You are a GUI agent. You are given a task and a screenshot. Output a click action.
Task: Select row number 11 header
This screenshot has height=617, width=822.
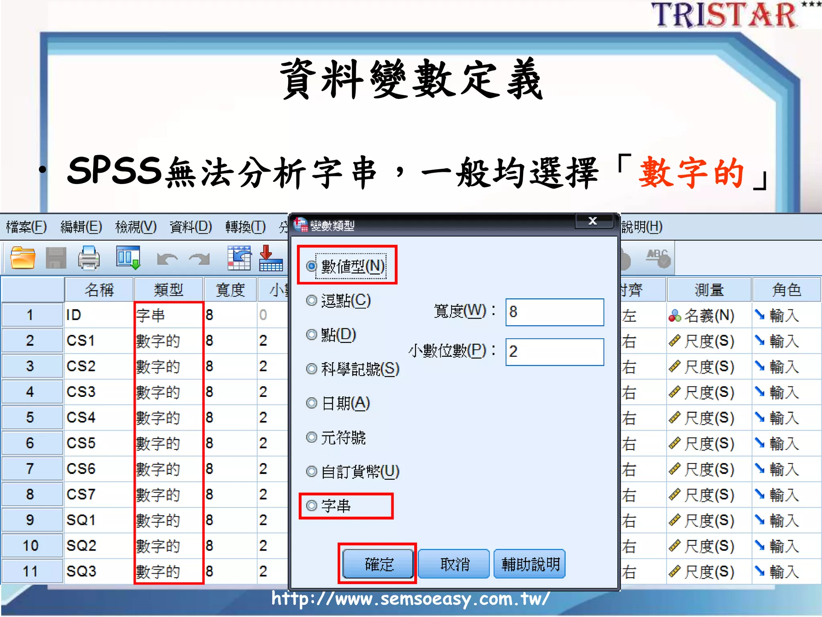(32, 572)
